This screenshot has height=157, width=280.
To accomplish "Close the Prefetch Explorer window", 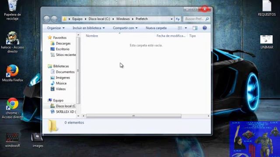I will pos(205,9).
